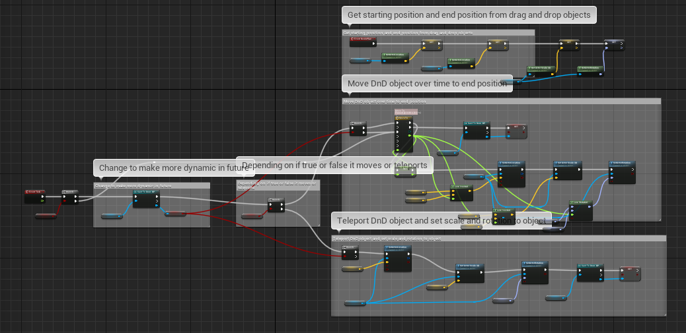Click 'Change to make more dynamic in future' bubble
686x333 pixels.
174,167
